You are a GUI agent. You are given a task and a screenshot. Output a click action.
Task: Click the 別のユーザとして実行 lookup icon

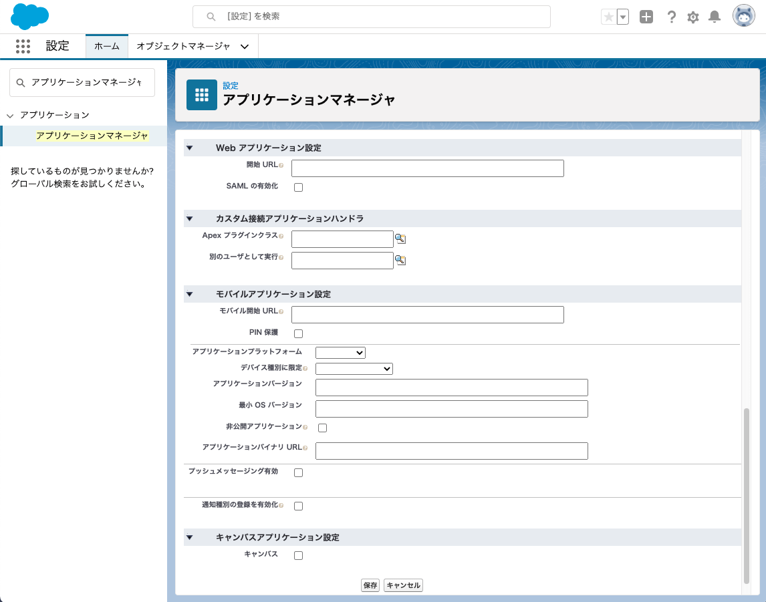400,261
